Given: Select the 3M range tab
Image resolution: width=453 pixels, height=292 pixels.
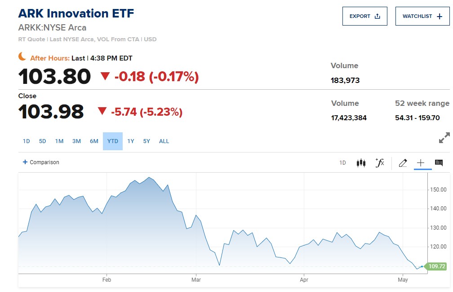Looking at the screenshot, I should click(x=76, y=141).
